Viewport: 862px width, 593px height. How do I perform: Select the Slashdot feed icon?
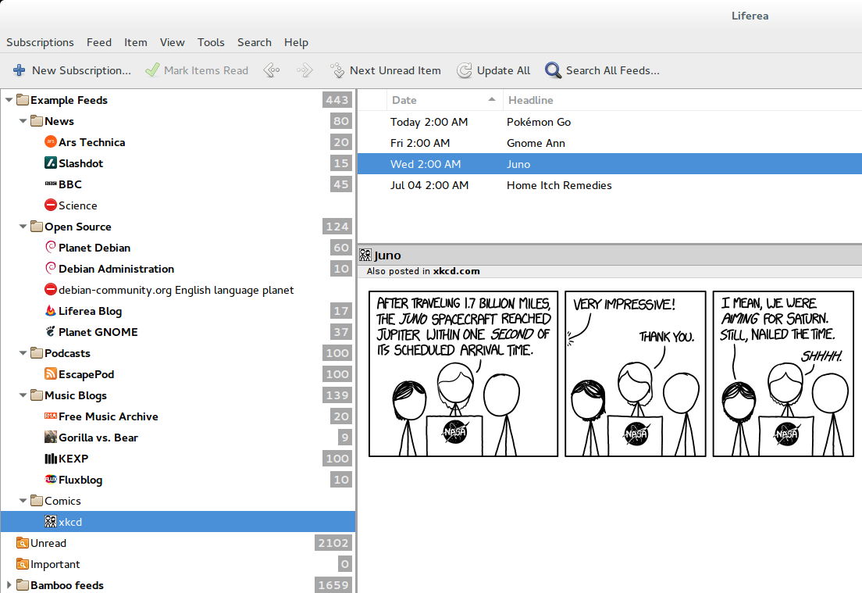[x=51, y=163]
